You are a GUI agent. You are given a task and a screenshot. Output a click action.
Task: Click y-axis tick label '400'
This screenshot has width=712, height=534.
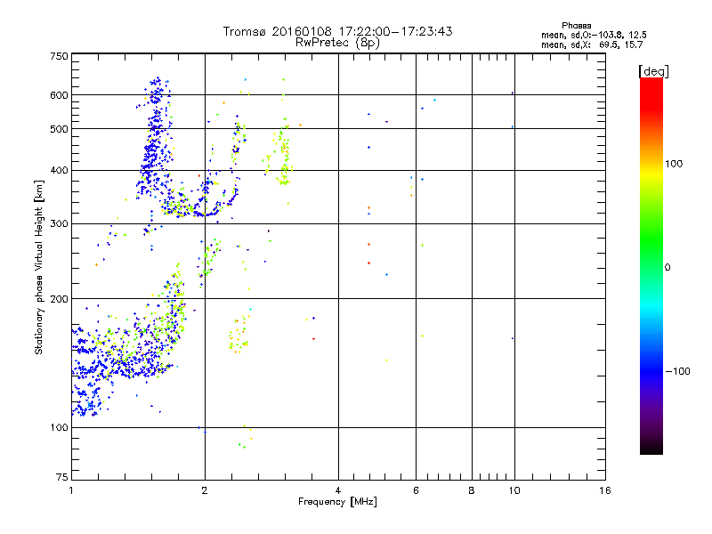tap(59, 170)
